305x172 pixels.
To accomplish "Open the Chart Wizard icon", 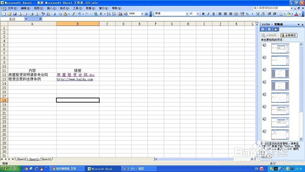I will pyautogui.click(x=120, y=14).
